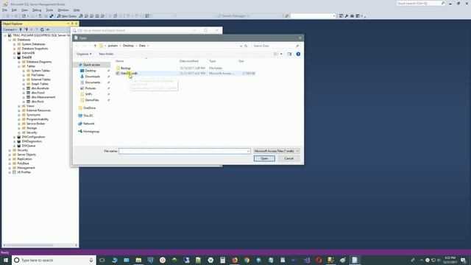
Task: Select the XE Profiler node
Action: (x=24, y=172)
